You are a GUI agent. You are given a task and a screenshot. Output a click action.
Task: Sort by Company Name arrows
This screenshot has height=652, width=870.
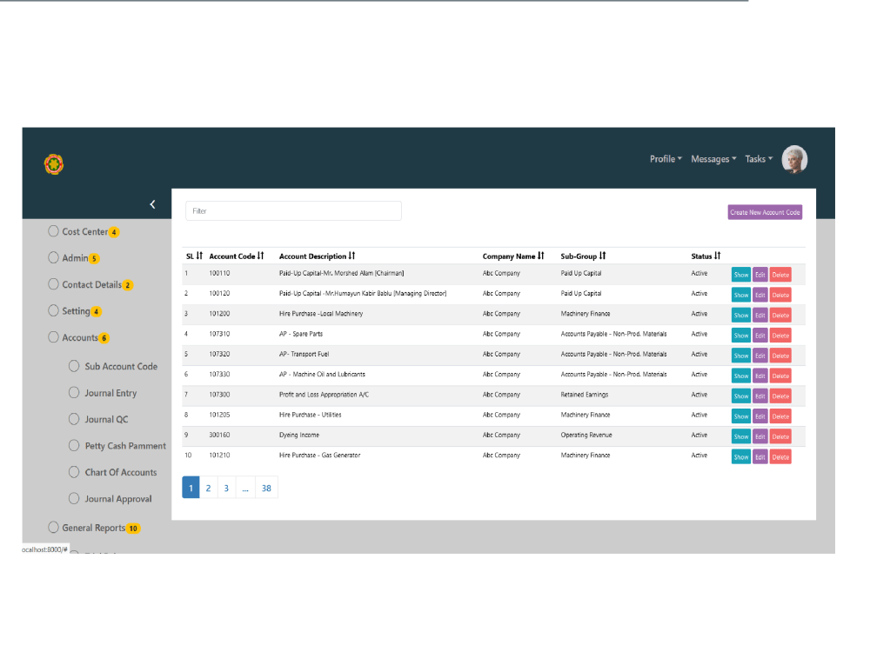tap(541, 256)
